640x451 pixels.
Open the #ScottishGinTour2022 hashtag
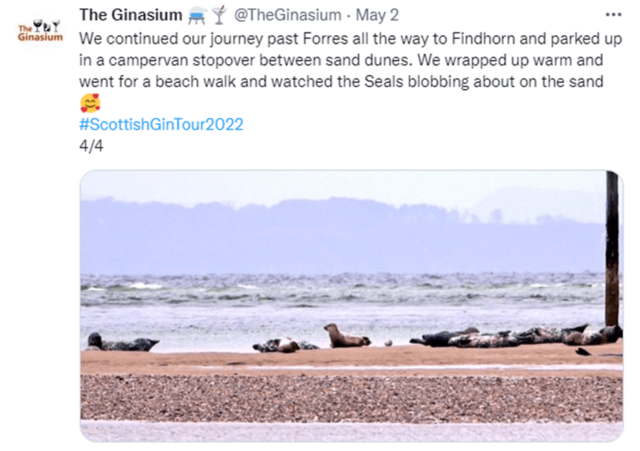click(161, 125)
